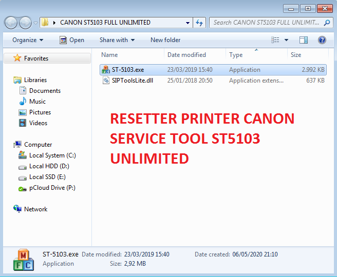Open the Share with menu
Image resolution: width=337 pixels, height=277 pixels.
pyautogui.click(x=117, y=40)
